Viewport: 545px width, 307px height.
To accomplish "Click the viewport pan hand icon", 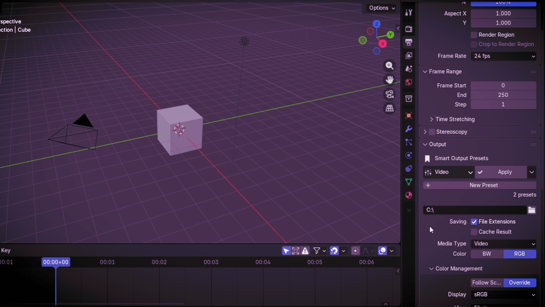I will [390, 80].
